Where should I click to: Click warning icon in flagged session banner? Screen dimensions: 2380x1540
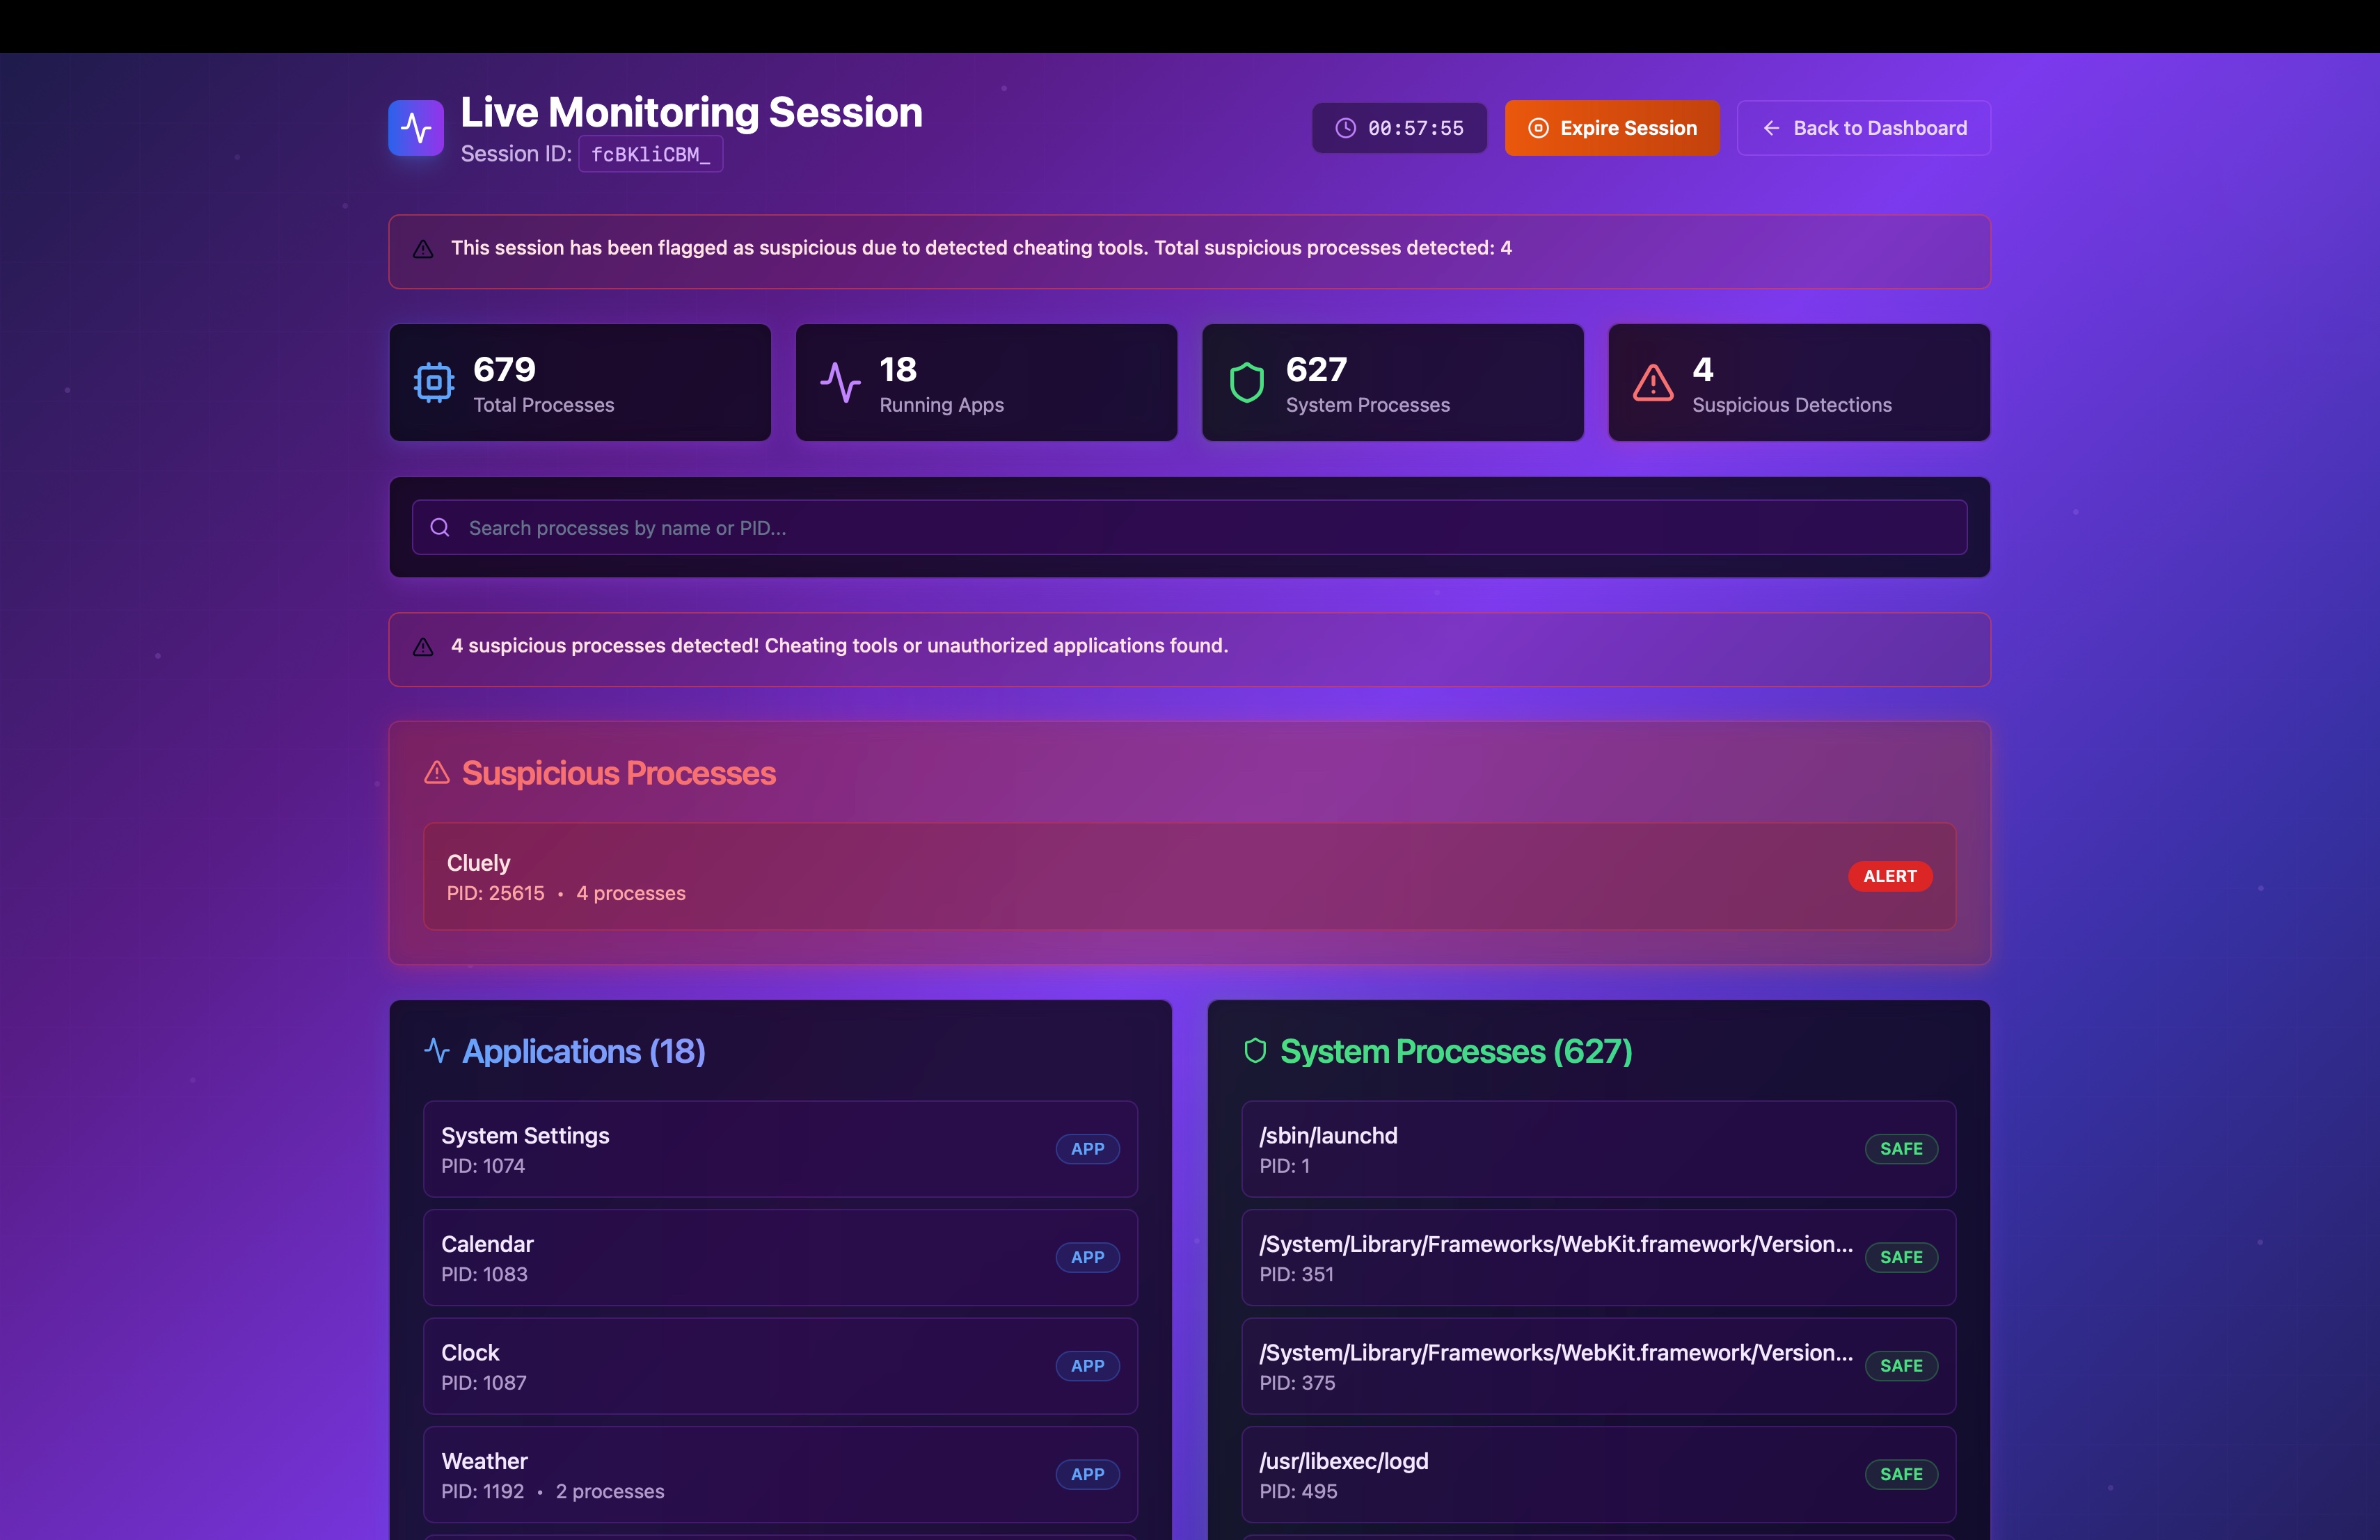coord(423,249)
